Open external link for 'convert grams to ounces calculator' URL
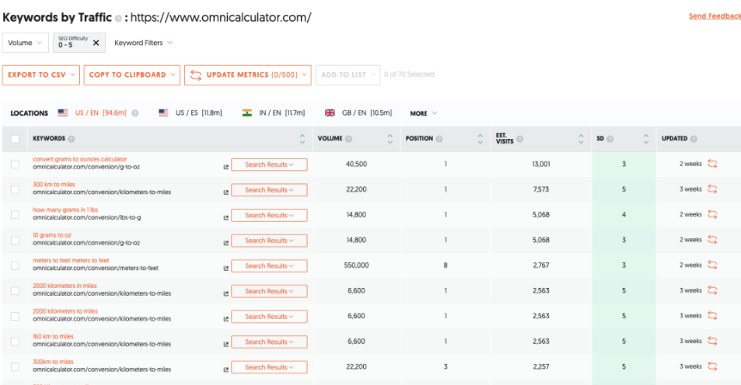Viewport: 741px width, 385px height. tap(226, 167)
